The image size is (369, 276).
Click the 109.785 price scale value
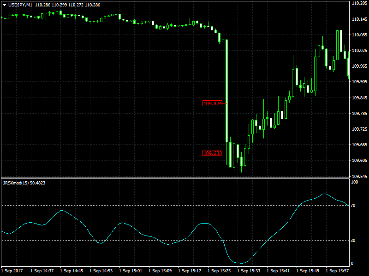(359, 113)
